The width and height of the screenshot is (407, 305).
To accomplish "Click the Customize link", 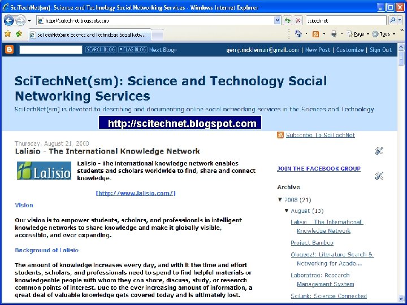I will click(350, 50).
